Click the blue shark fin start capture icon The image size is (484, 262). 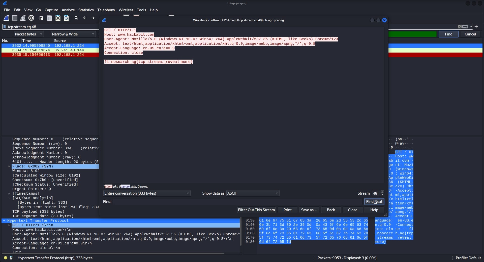6,18
